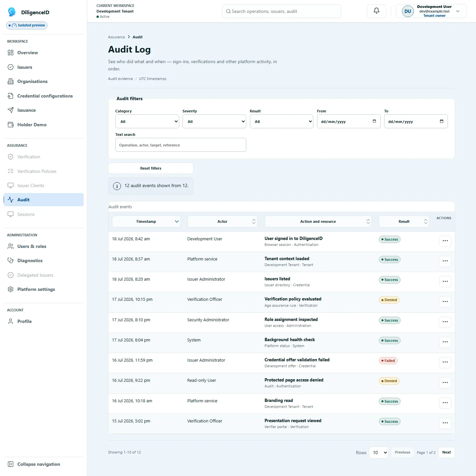Click the Failed status badge
Viewport: 476px width, 476px height.
pos(388,361)
